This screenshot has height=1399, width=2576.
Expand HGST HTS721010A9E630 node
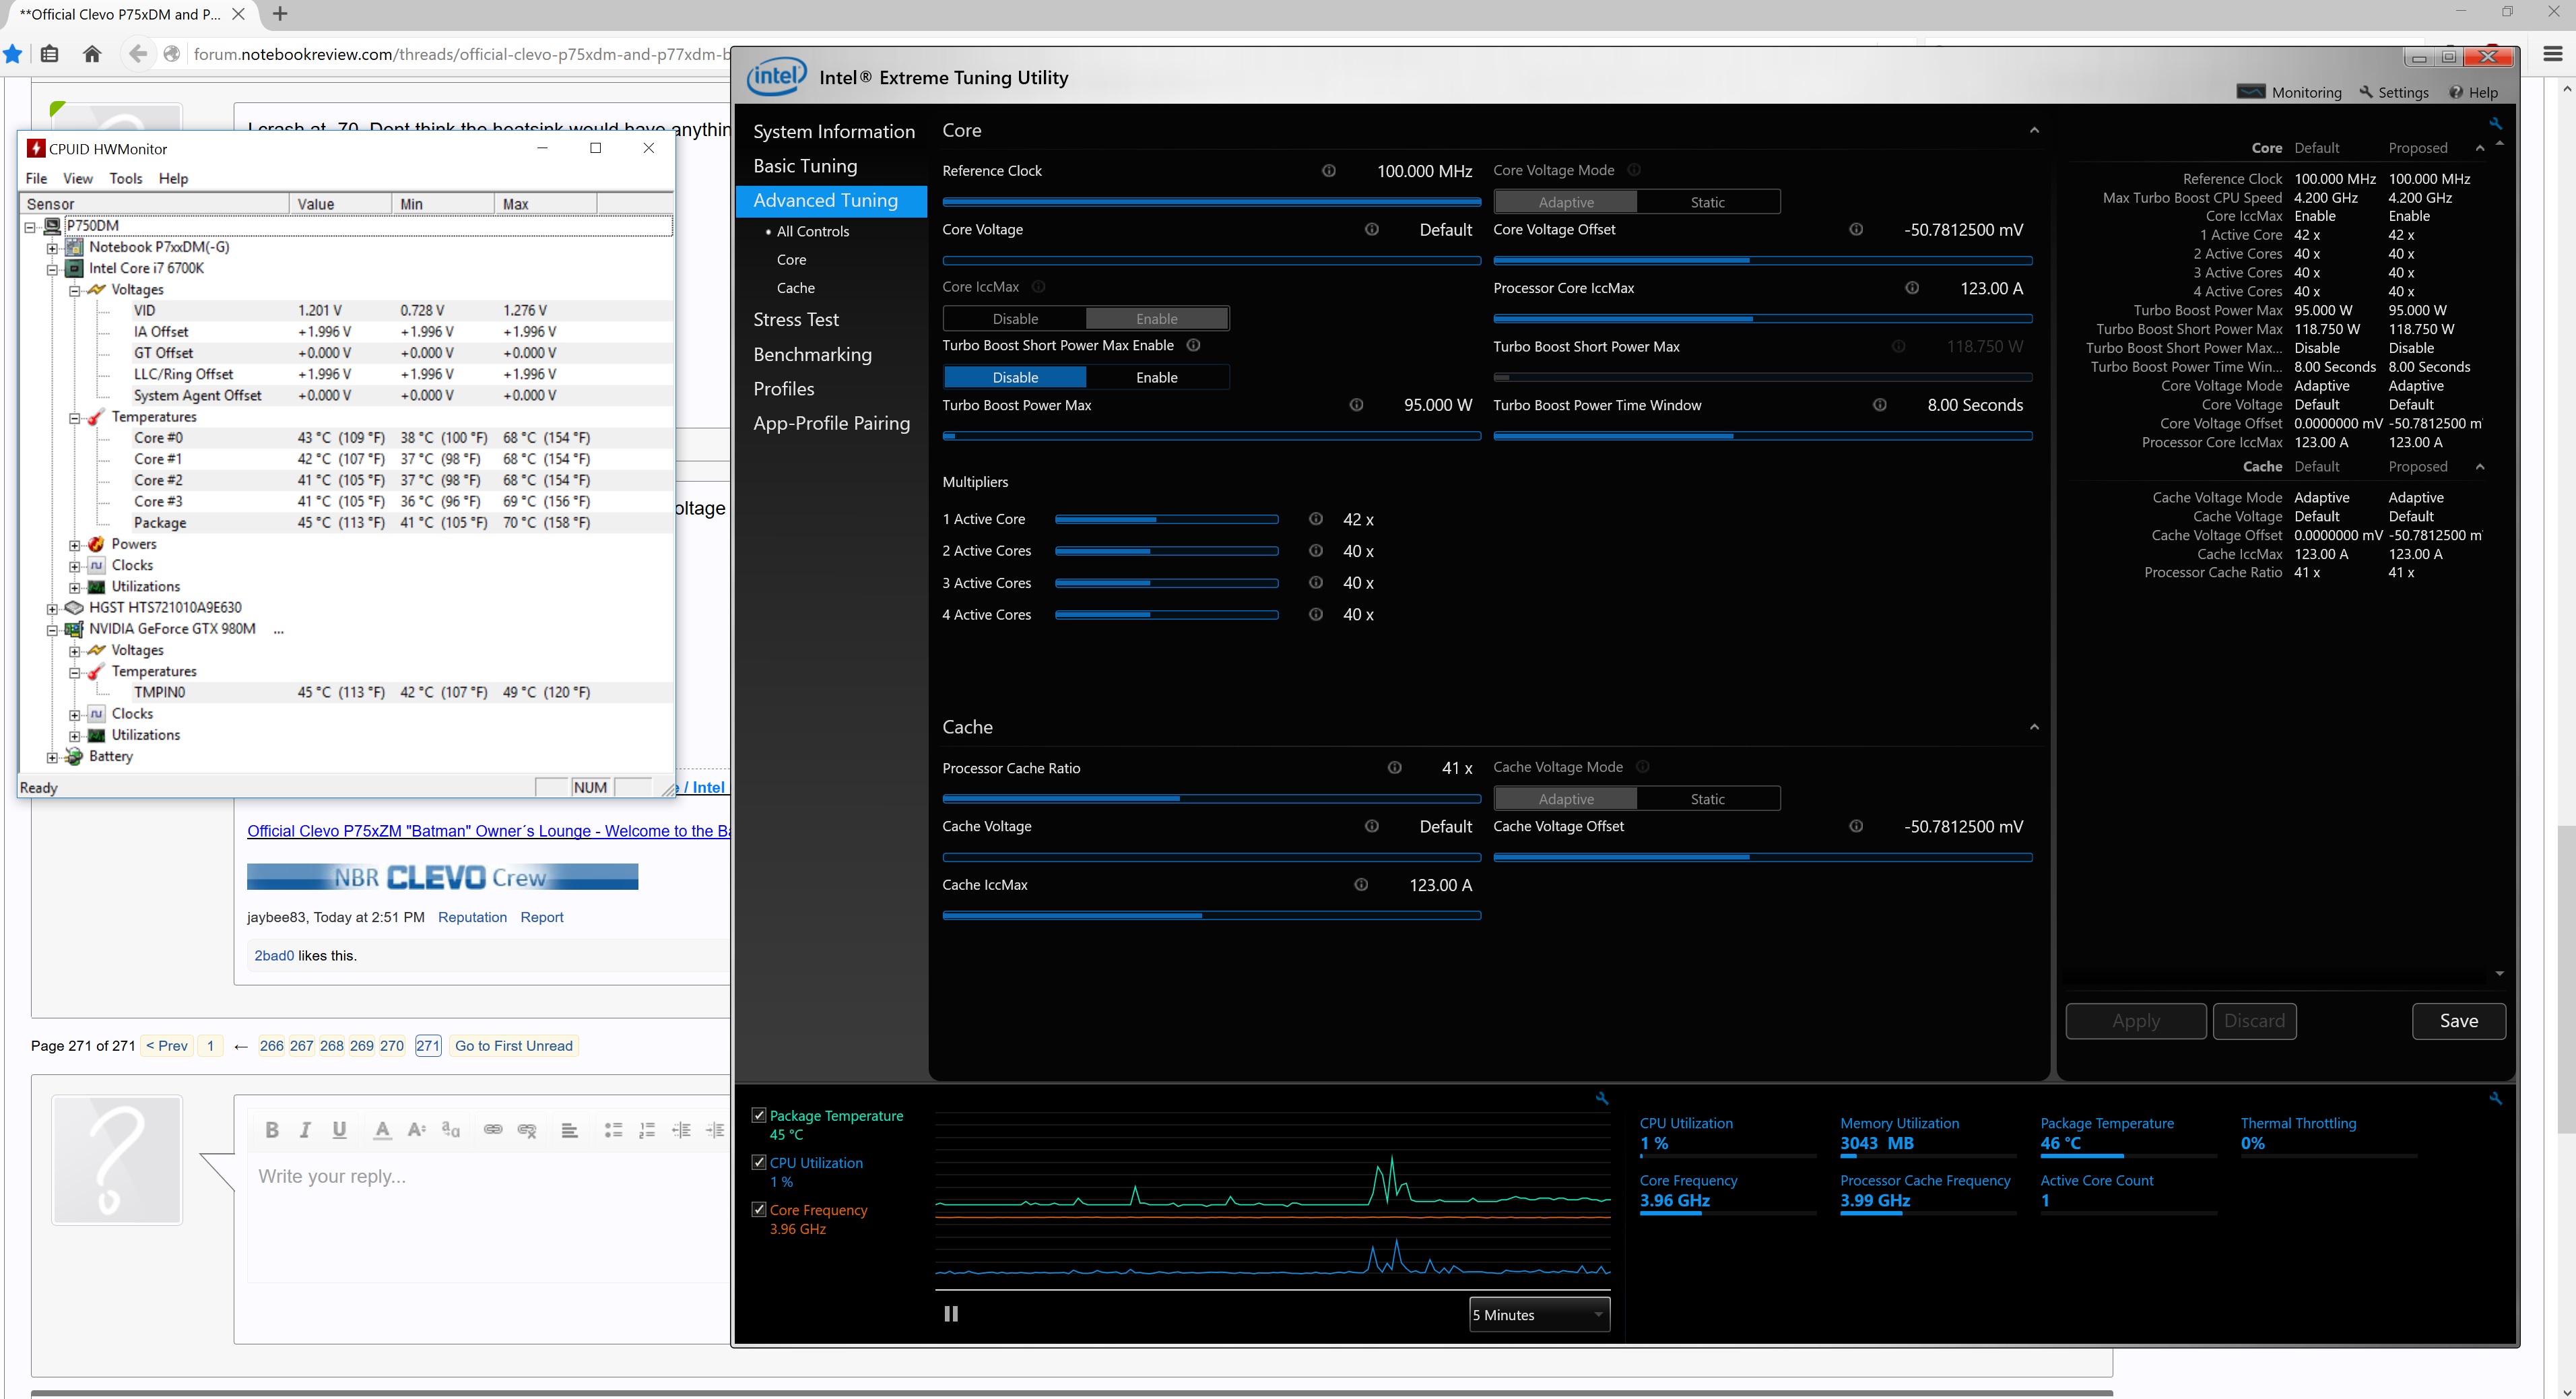(x=53, y=608)
